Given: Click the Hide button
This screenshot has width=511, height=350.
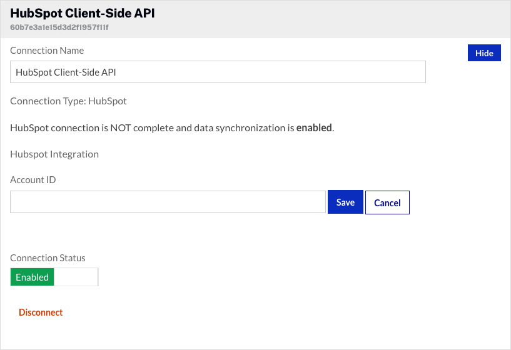Looking at the screenshot, I should (484, 53).
